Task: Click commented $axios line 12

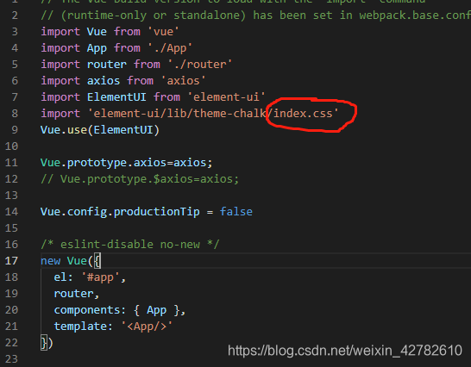Action: coord(140,179)
